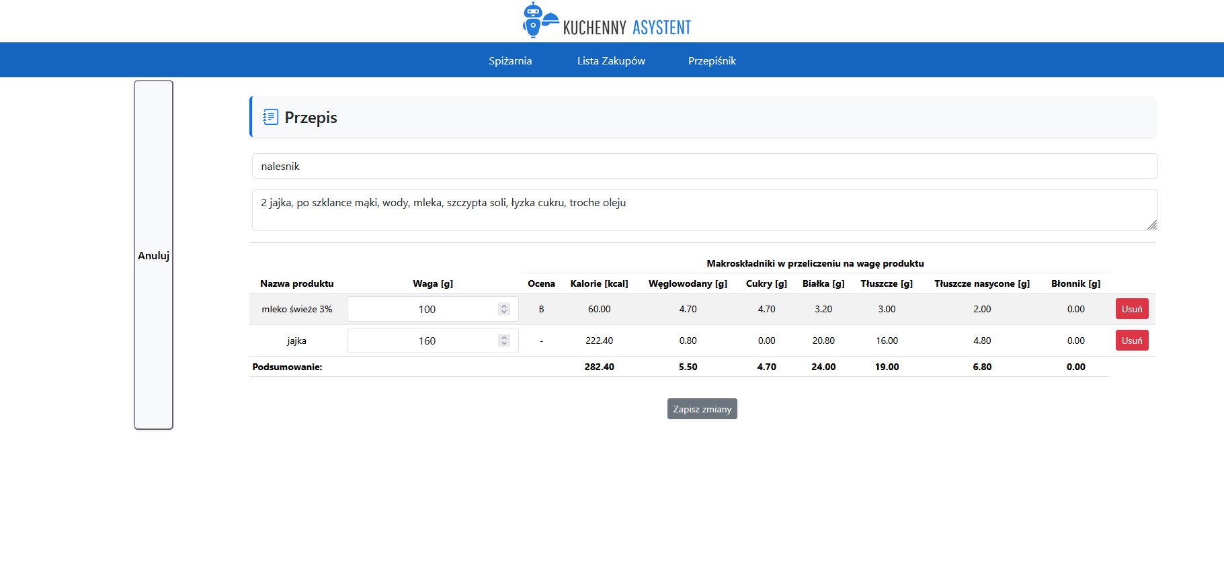
Task: Click the 'Podsumowanie:' row label
Action: (287, 367)
